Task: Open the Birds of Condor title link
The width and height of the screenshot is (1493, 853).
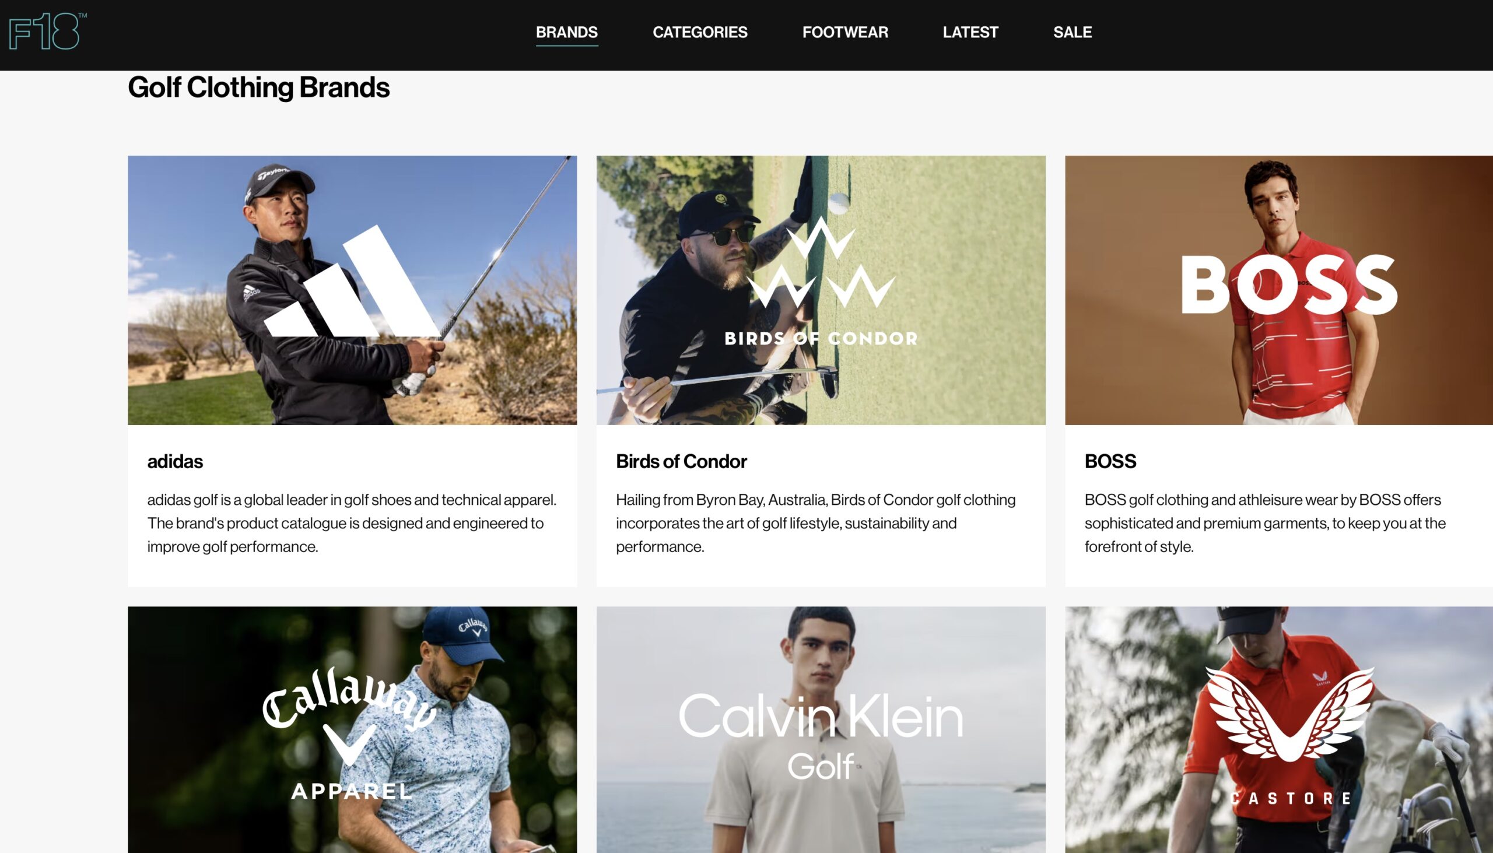Action: pos(681,461)
